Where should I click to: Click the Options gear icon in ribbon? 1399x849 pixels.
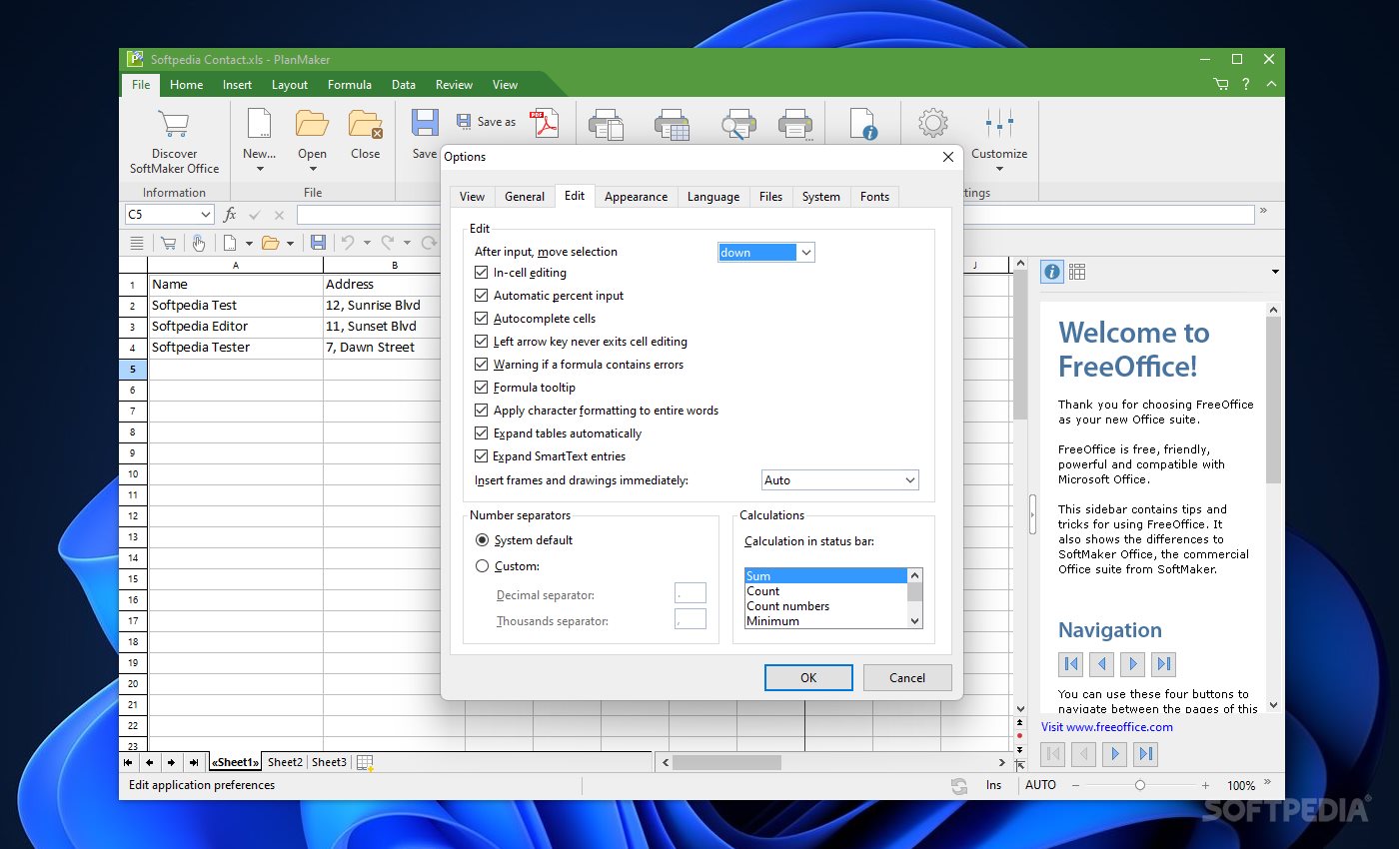click(932, 124)
